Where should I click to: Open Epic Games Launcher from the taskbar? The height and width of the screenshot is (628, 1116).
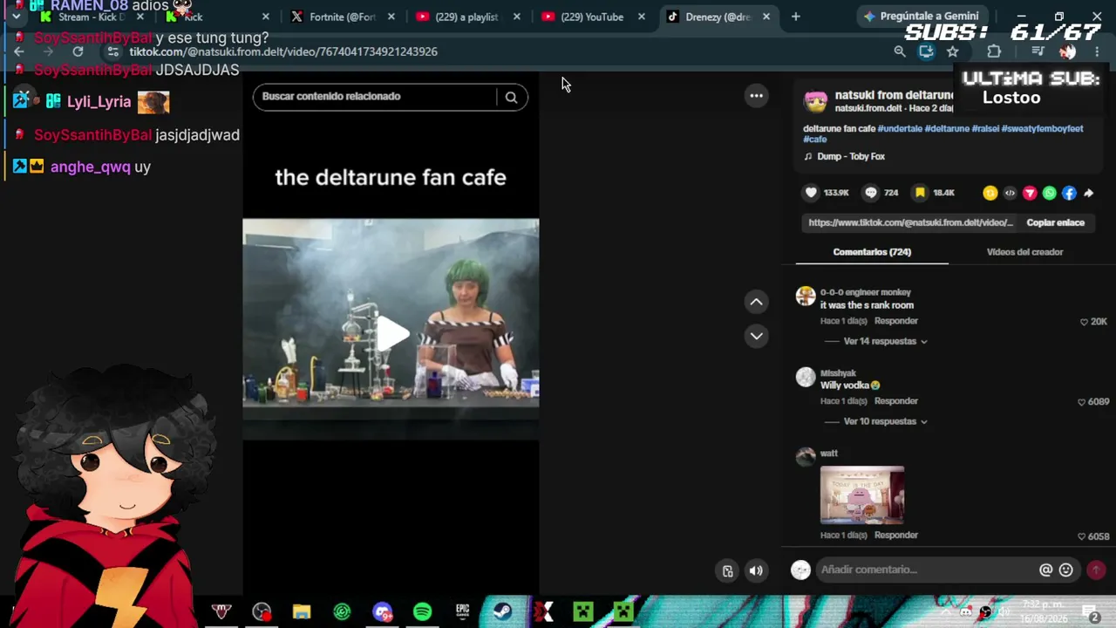462,612
